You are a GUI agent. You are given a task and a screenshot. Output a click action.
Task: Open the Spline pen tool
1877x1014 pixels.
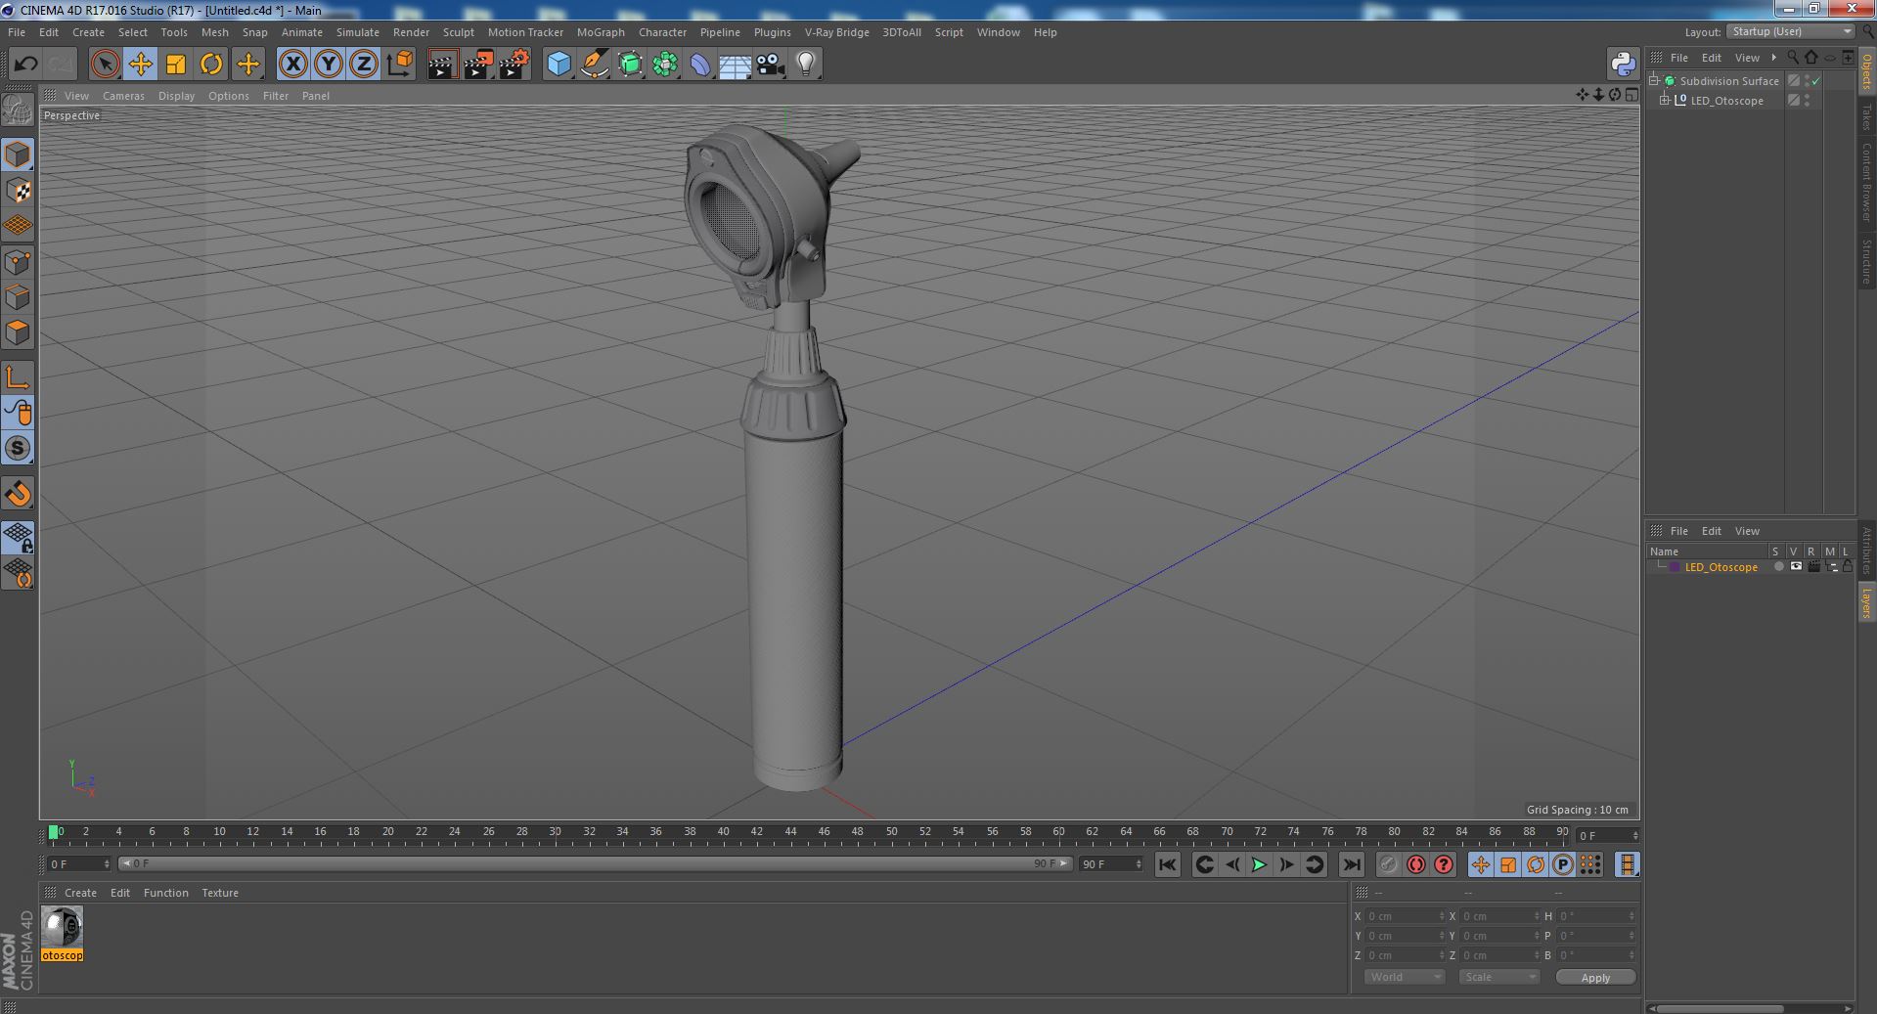pos(594,65)
